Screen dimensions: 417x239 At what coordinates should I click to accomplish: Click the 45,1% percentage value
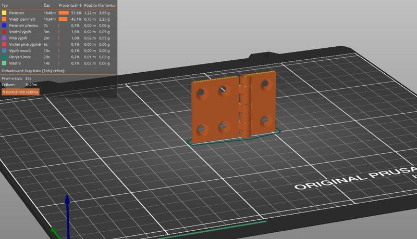[76, 19]
